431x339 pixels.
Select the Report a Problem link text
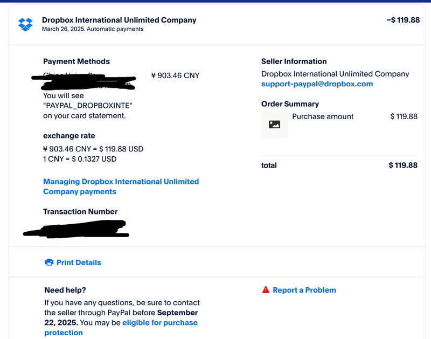pos(304,290)
